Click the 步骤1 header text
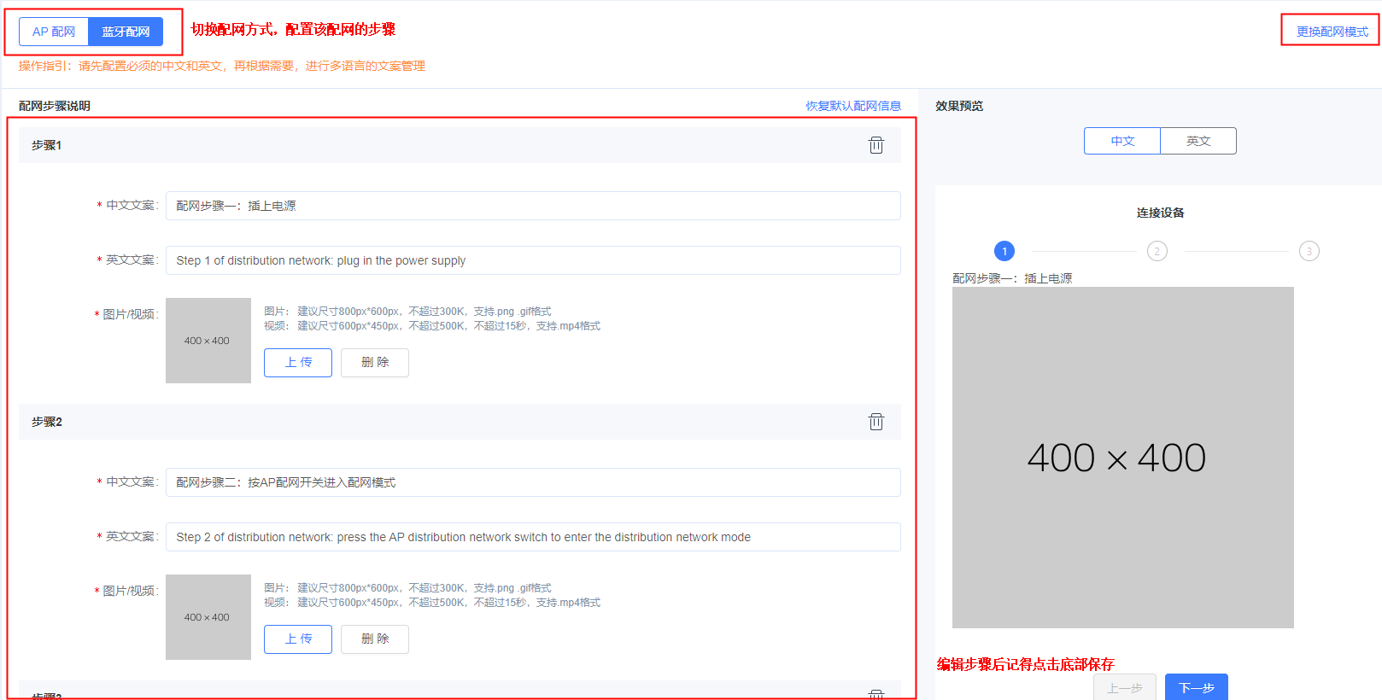The height and width of the screenshot is (700, 1382). [x=47, y=145]
